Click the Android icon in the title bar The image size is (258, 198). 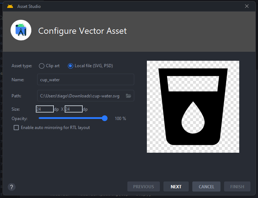pyautogui.click(x=10, y=6)
